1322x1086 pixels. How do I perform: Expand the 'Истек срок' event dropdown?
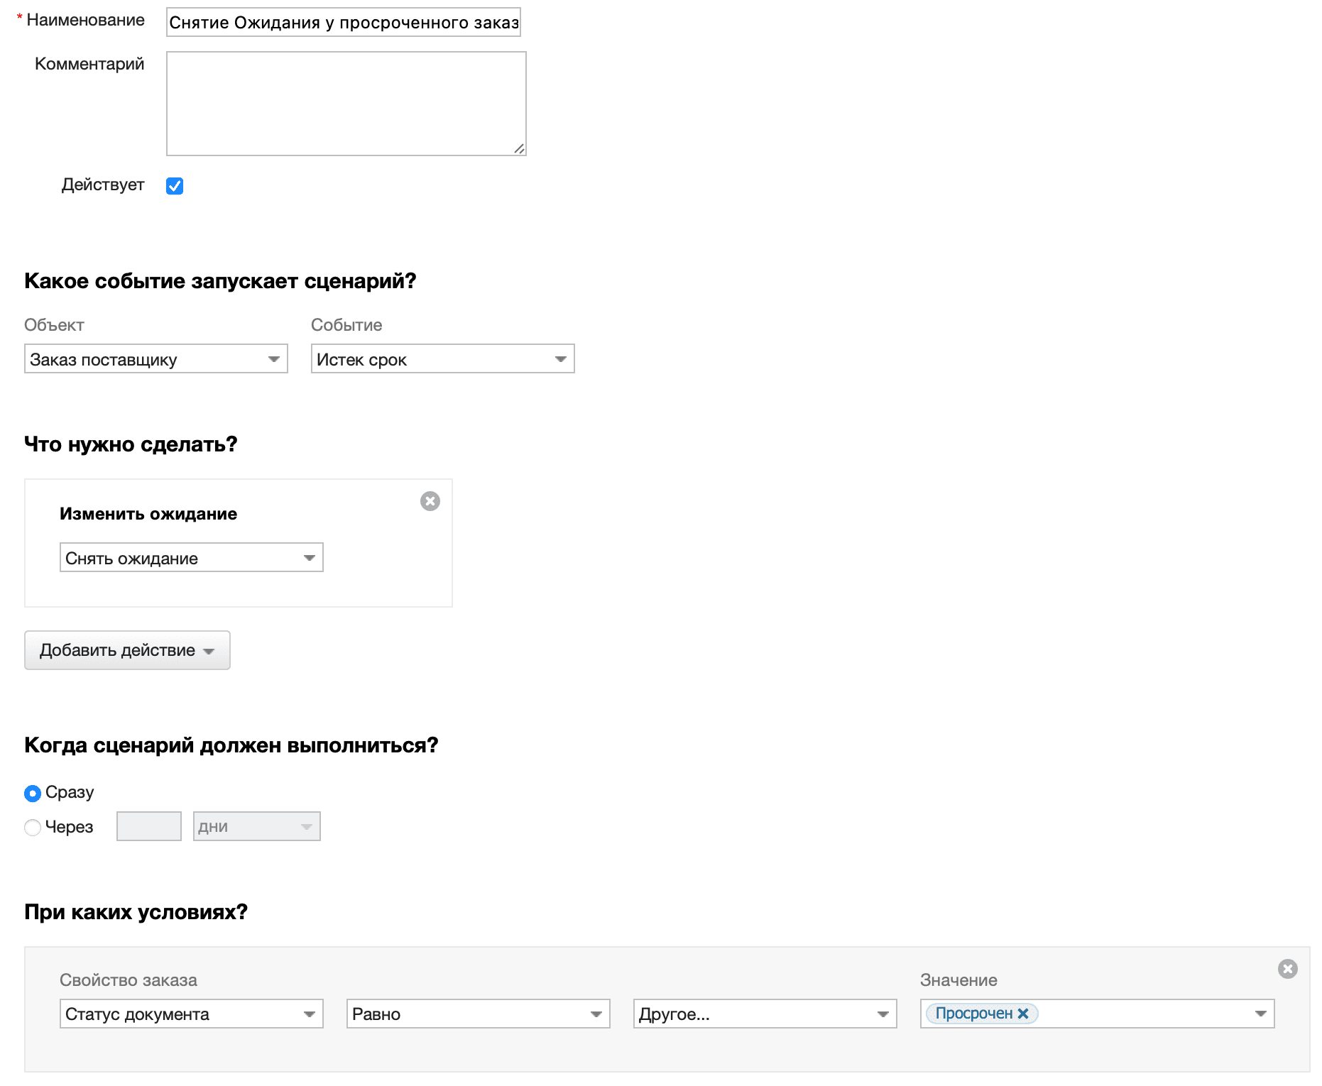coord(442,359)
